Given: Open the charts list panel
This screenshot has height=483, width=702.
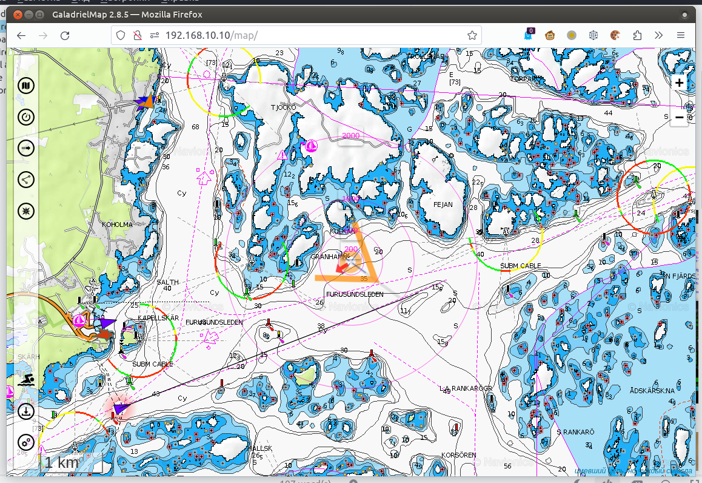Looking at the screenshot, I should point(26,86).
